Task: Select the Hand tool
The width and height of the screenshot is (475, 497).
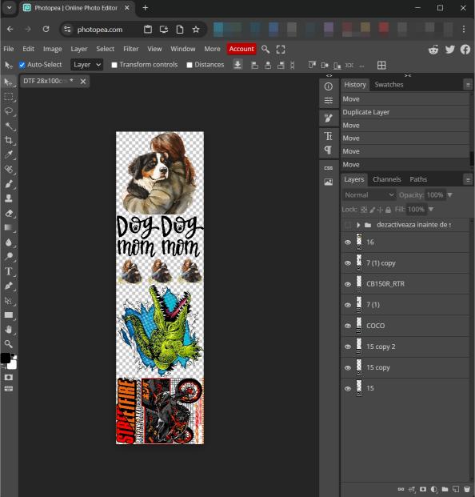Action: click(x=9, y=330)
